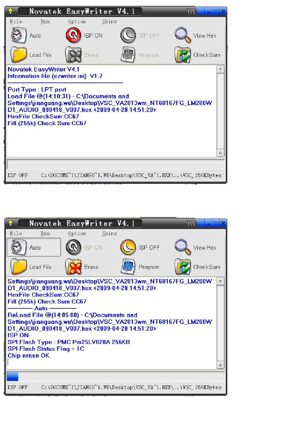The height and width of the screenshot is (432, 293).
Task: Open the Run menu in upper window
Action: click(45, 21)
